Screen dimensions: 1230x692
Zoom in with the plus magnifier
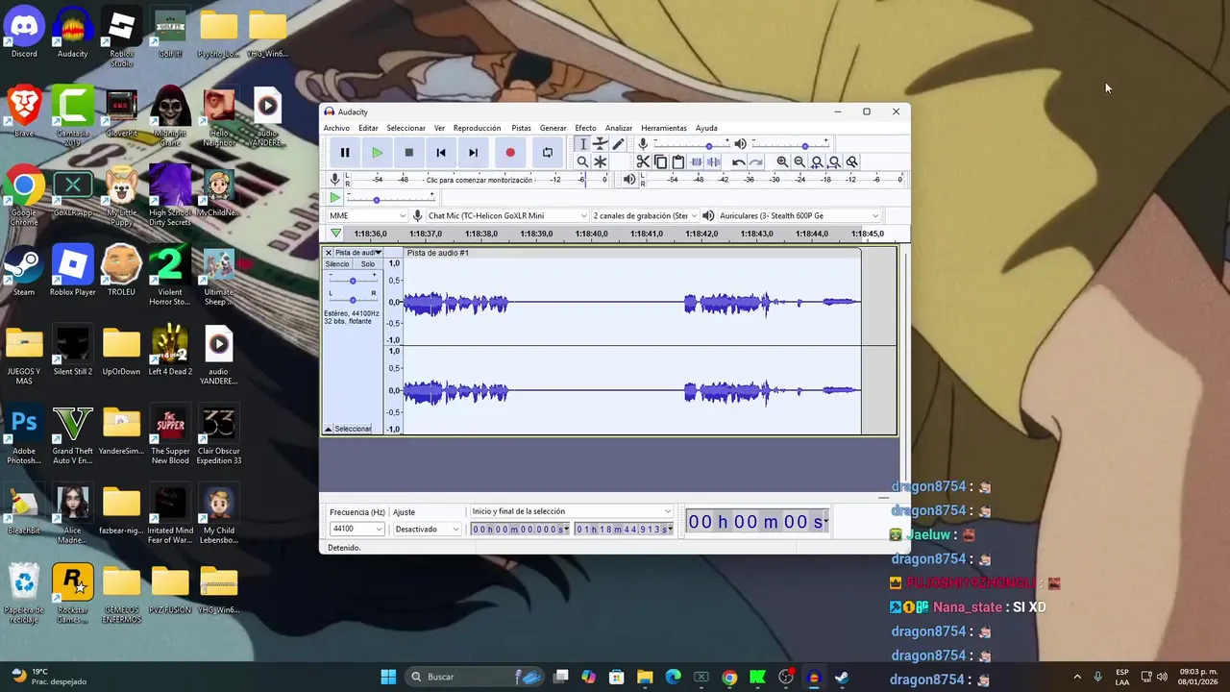[782, 161]
